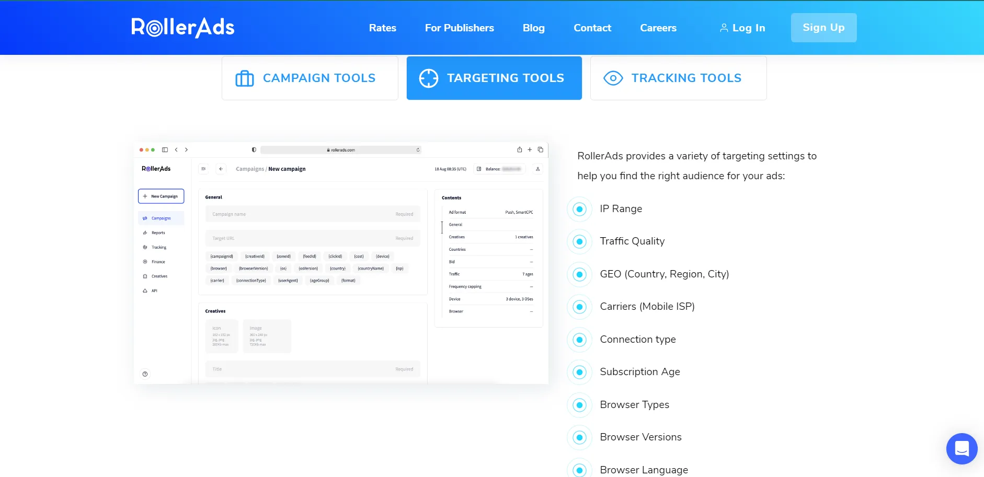Viewport: 984px width, 477px height.
Task: Select Campaigns in the preview sidebar
Action: click(x=161, y=218)
